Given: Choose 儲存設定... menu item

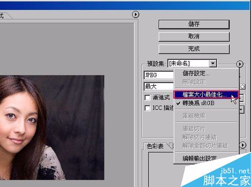Looking at the screenshot, I should coord(206,73).
